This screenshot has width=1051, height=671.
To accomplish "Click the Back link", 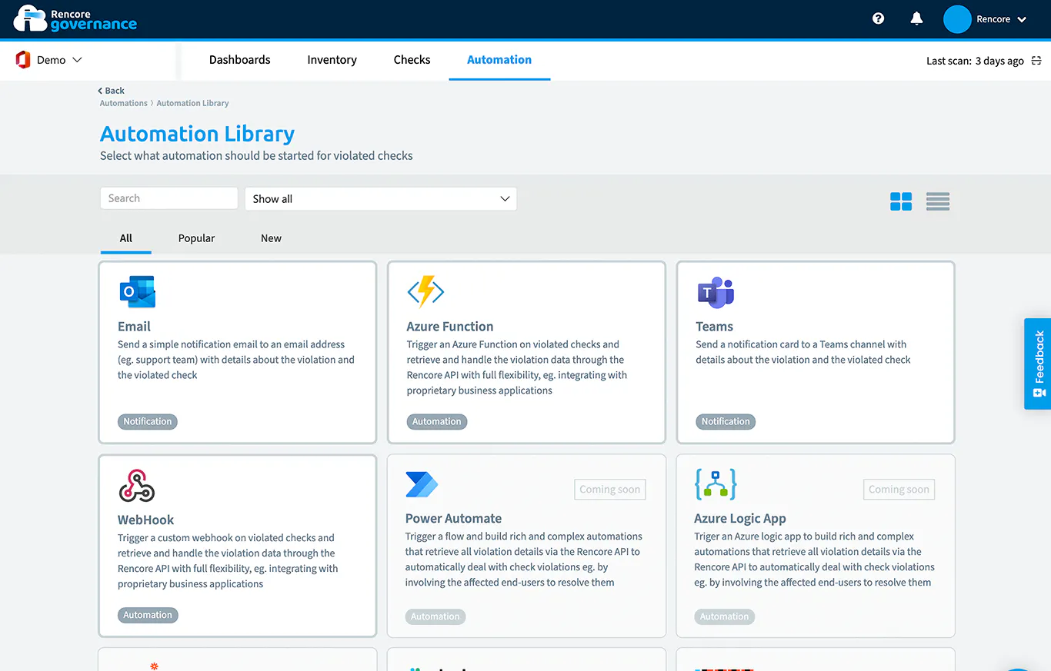I will point(111,91).
